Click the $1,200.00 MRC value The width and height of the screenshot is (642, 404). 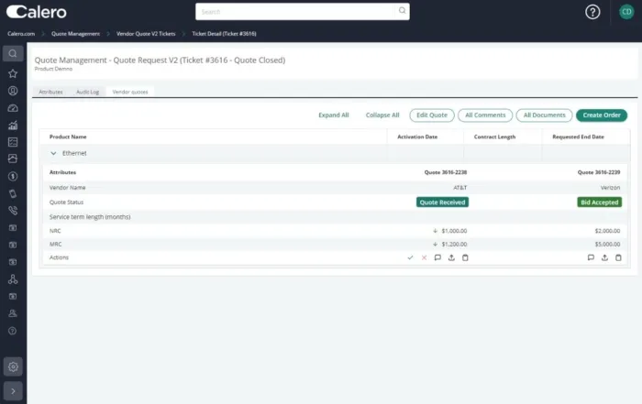point(454,244)
